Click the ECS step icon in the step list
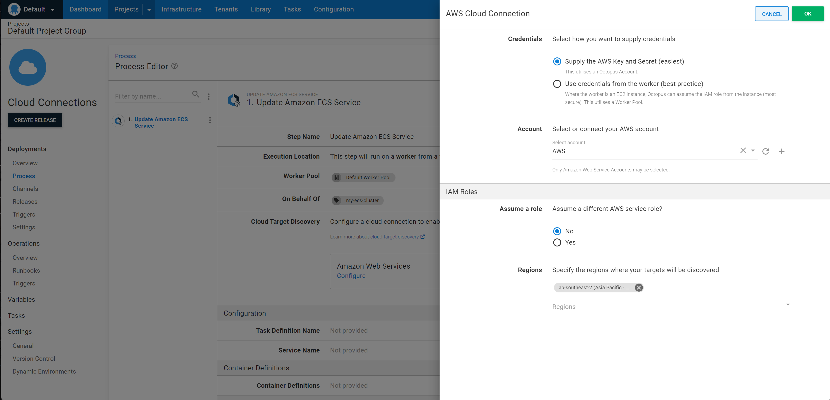830x400 pixels. click(118, 121)
